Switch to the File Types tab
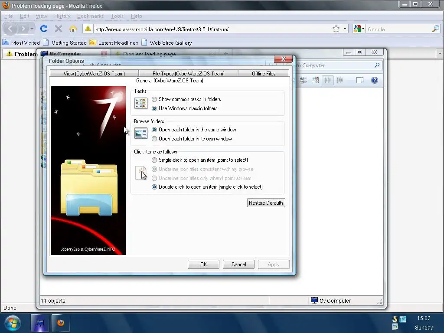444x333 pixels. tap(188, 74)
